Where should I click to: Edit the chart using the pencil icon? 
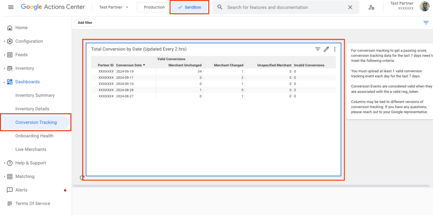click(326, 49)
